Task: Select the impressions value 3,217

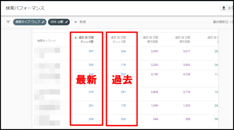Action: [x=187, y=51]
